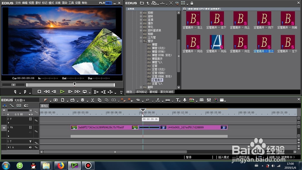Click the Stop button in preview controls

tap(39, 92)
